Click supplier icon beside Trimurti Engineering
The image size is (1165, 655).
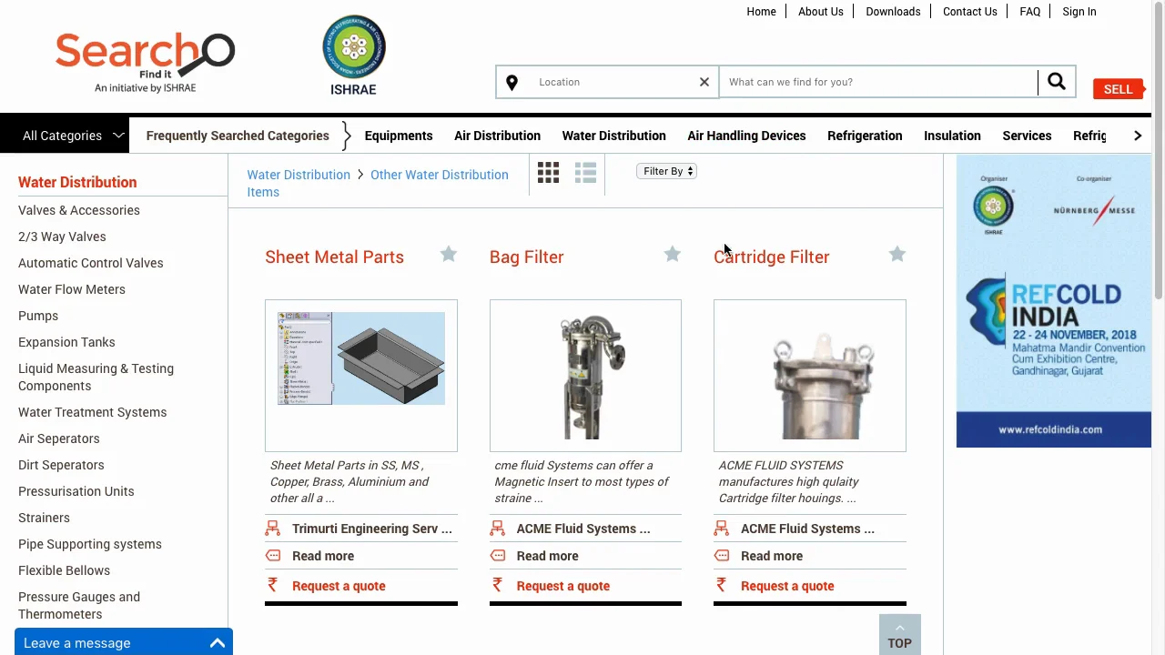(x=273, y=528)
